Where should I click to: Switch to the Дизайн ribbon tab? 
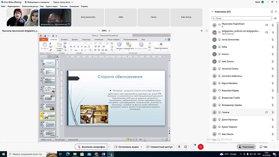[x=75, y=39]
